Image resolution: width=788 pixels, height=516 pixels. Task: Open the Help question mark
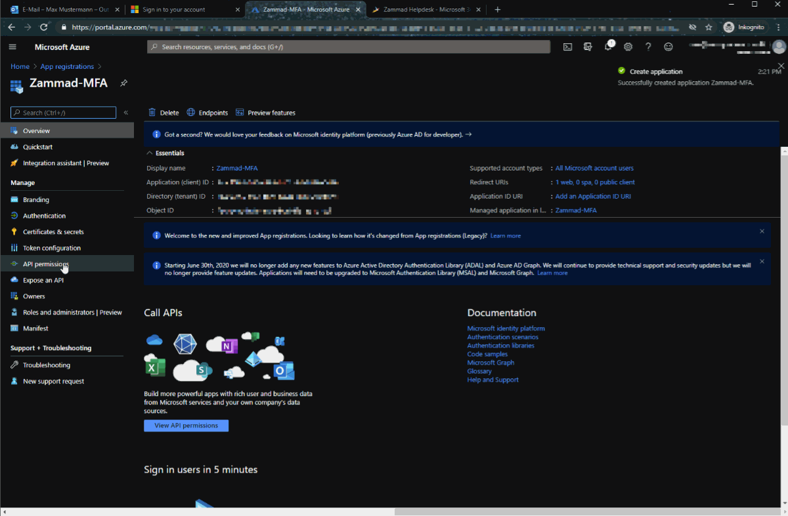pos(648,47)
